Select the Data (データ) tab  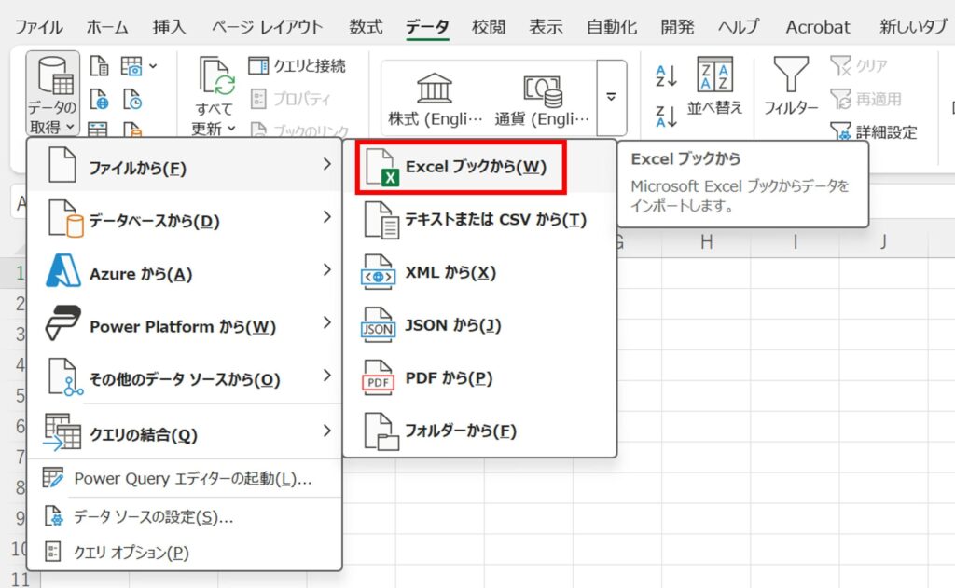[x=427, y=27]
